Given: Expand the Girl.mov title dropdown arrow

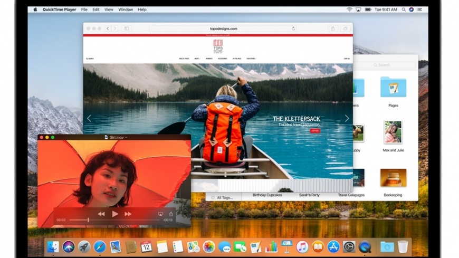Looking at the screenshot, I should 126,137.
